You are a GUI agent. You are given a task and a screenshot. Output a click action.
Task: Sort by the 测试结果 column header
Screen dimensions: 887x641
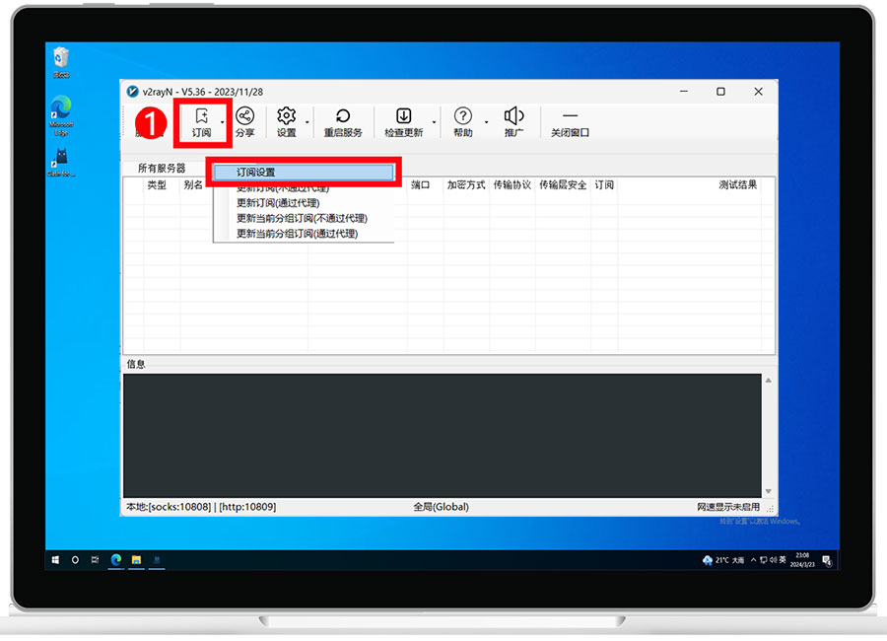[x=737, y=184]
